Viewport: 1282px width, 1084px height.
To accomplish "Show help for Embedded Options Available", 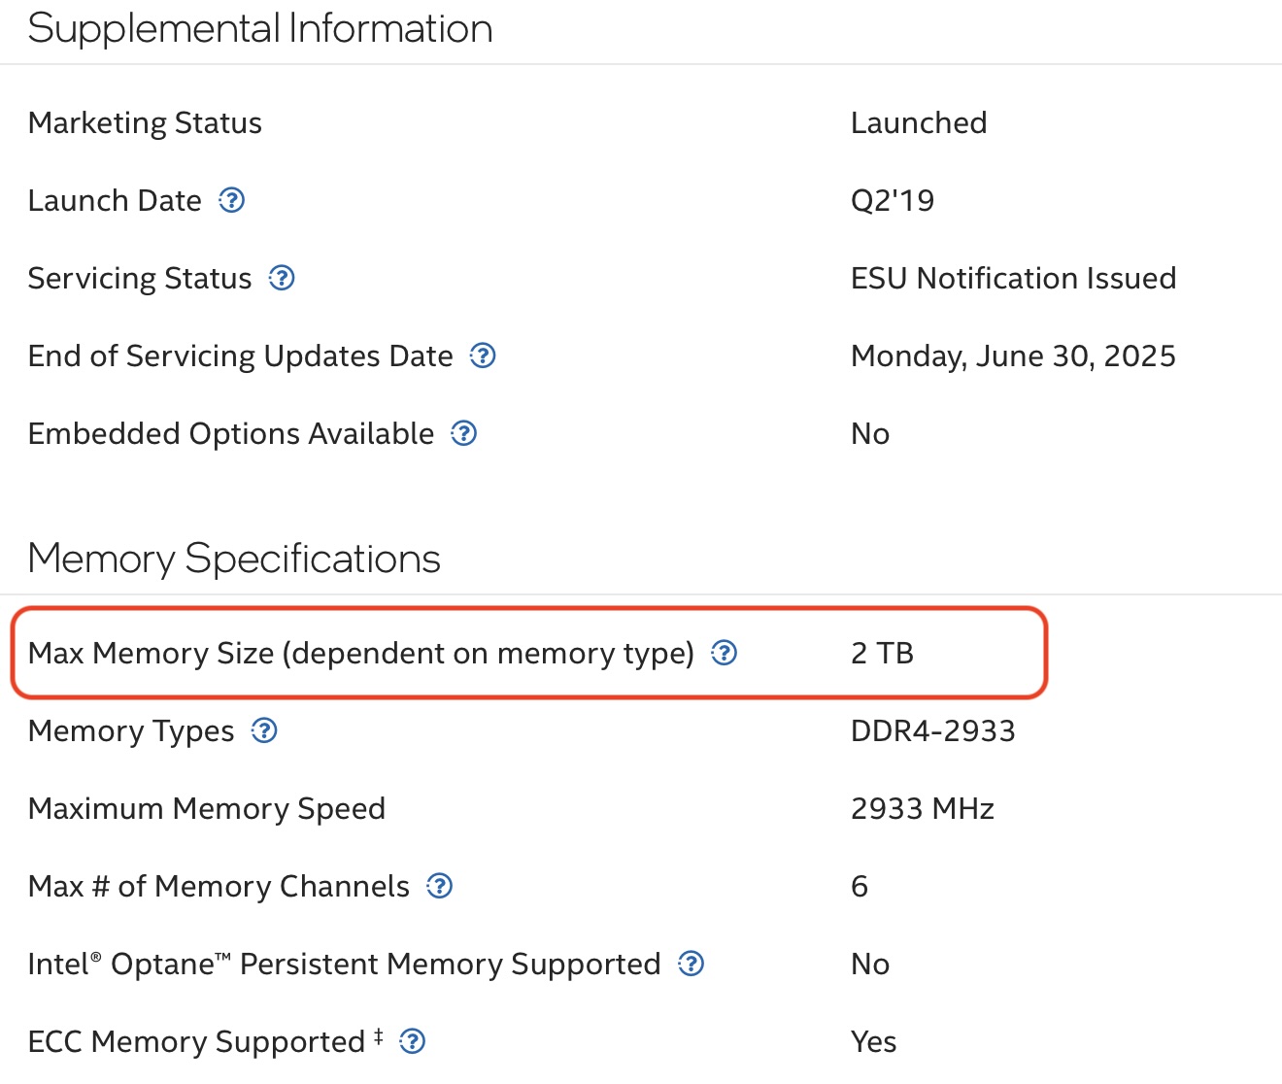I will 464,434.
